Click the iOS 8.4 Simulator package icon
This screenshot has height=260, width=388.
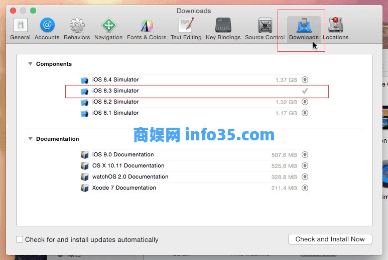click(85, 80)
